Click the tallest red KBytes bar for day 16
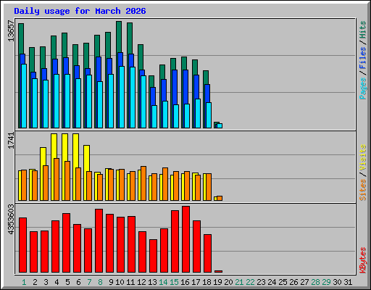The image size is (371, 290). [185, 239]
